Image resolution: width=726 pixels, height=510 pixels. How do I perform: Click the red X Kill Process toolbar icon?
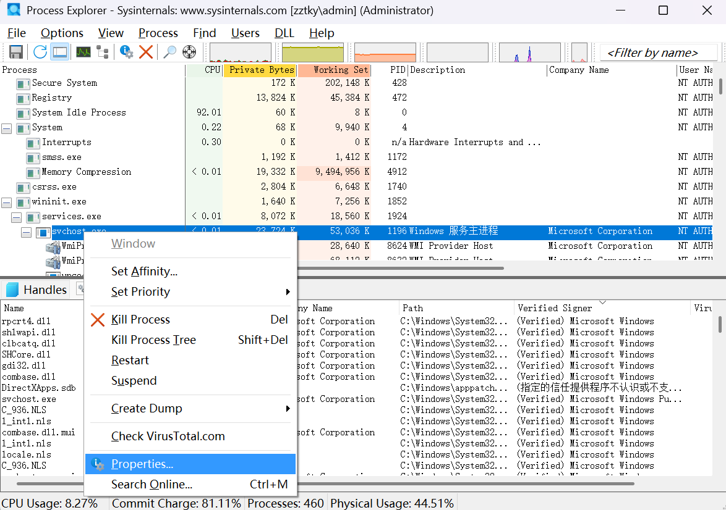pos(146,52)
